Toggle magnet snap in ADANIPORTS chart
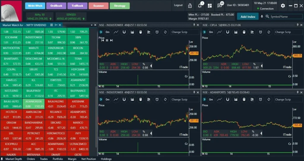The height and width of the screenshot is (161, 304). click(x=228, y=100)
